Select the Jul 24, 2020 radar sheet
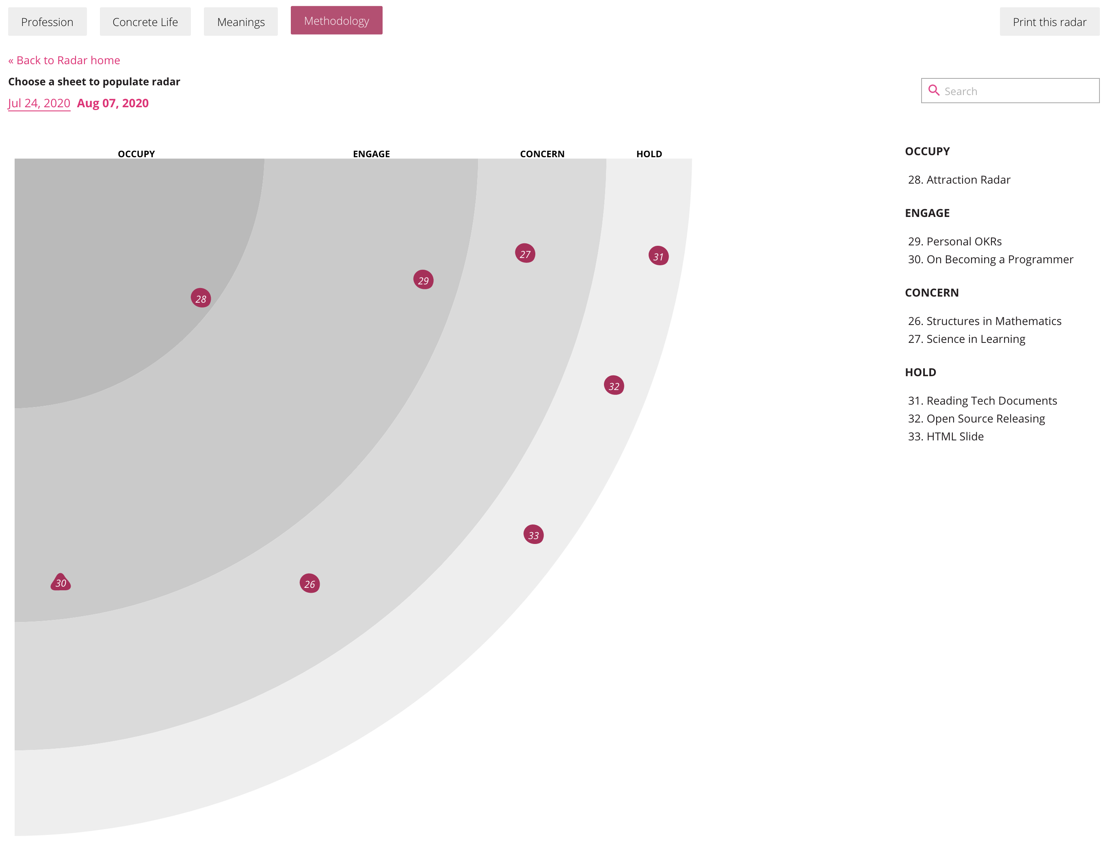 point(37,103)
